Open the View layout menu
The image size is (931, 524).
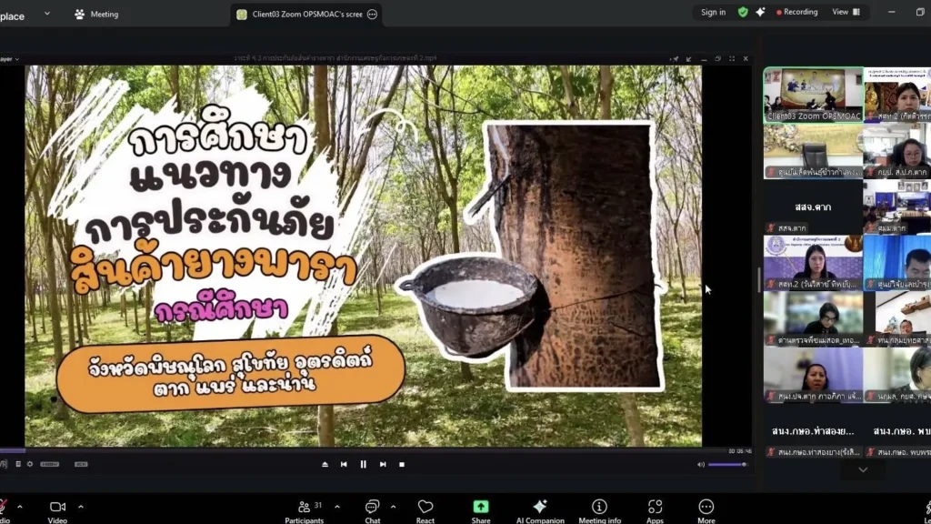pyautogui.click(x=846, y=12)
